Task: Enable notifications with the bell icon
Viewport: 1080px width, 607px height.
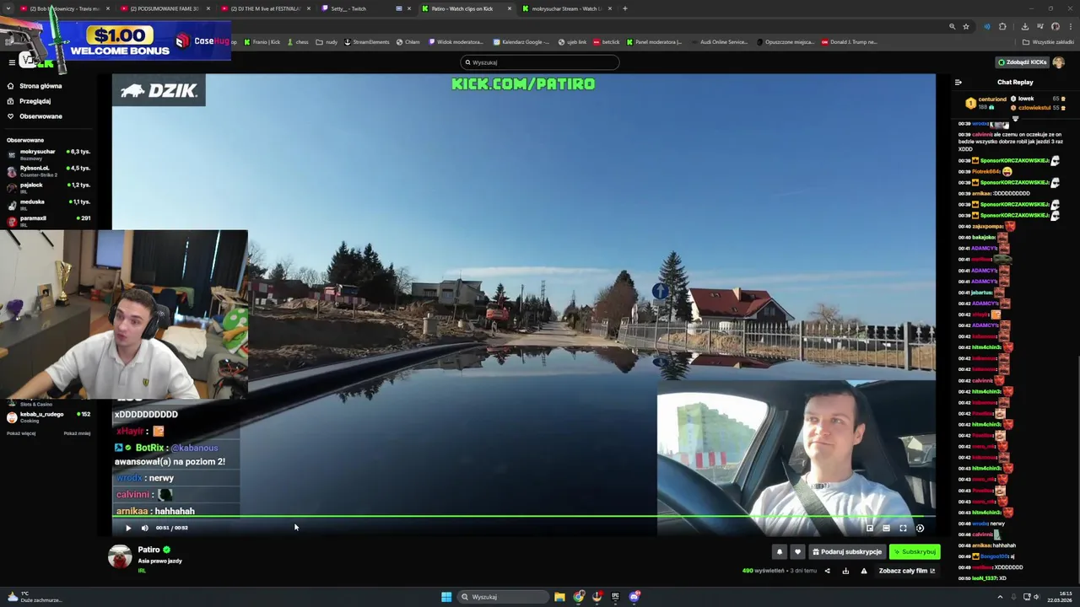Action: coord(779,552)
